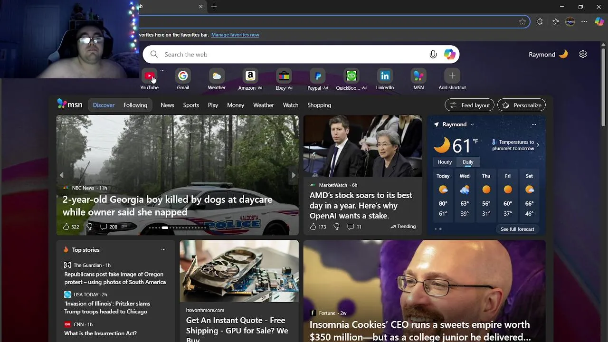Open a new browser tab
The width and height of the screenshot is (608, 342).
[x=214, y=7]
